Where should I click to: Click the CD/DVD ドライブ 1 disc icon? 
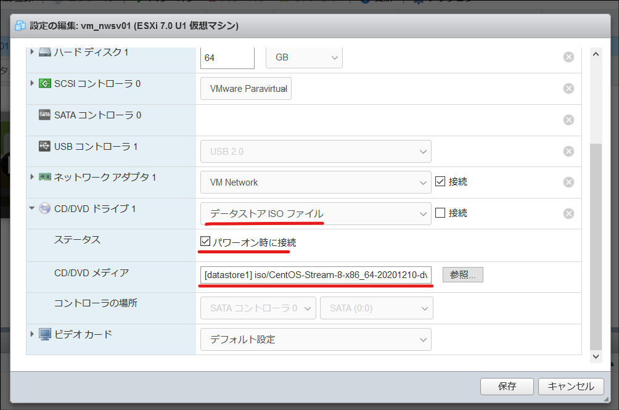click(x=44, y=208)
